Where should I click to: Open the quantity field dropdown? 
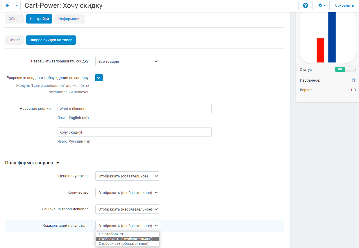point(127,193)
